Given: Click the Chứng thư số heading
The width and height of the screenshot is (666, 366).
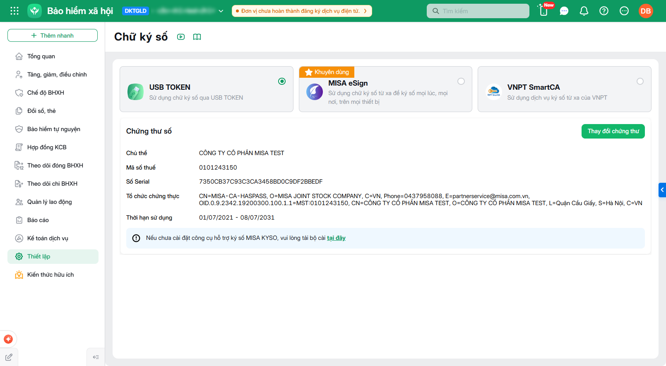Looking at the screenshot, I should pos(149,131).
